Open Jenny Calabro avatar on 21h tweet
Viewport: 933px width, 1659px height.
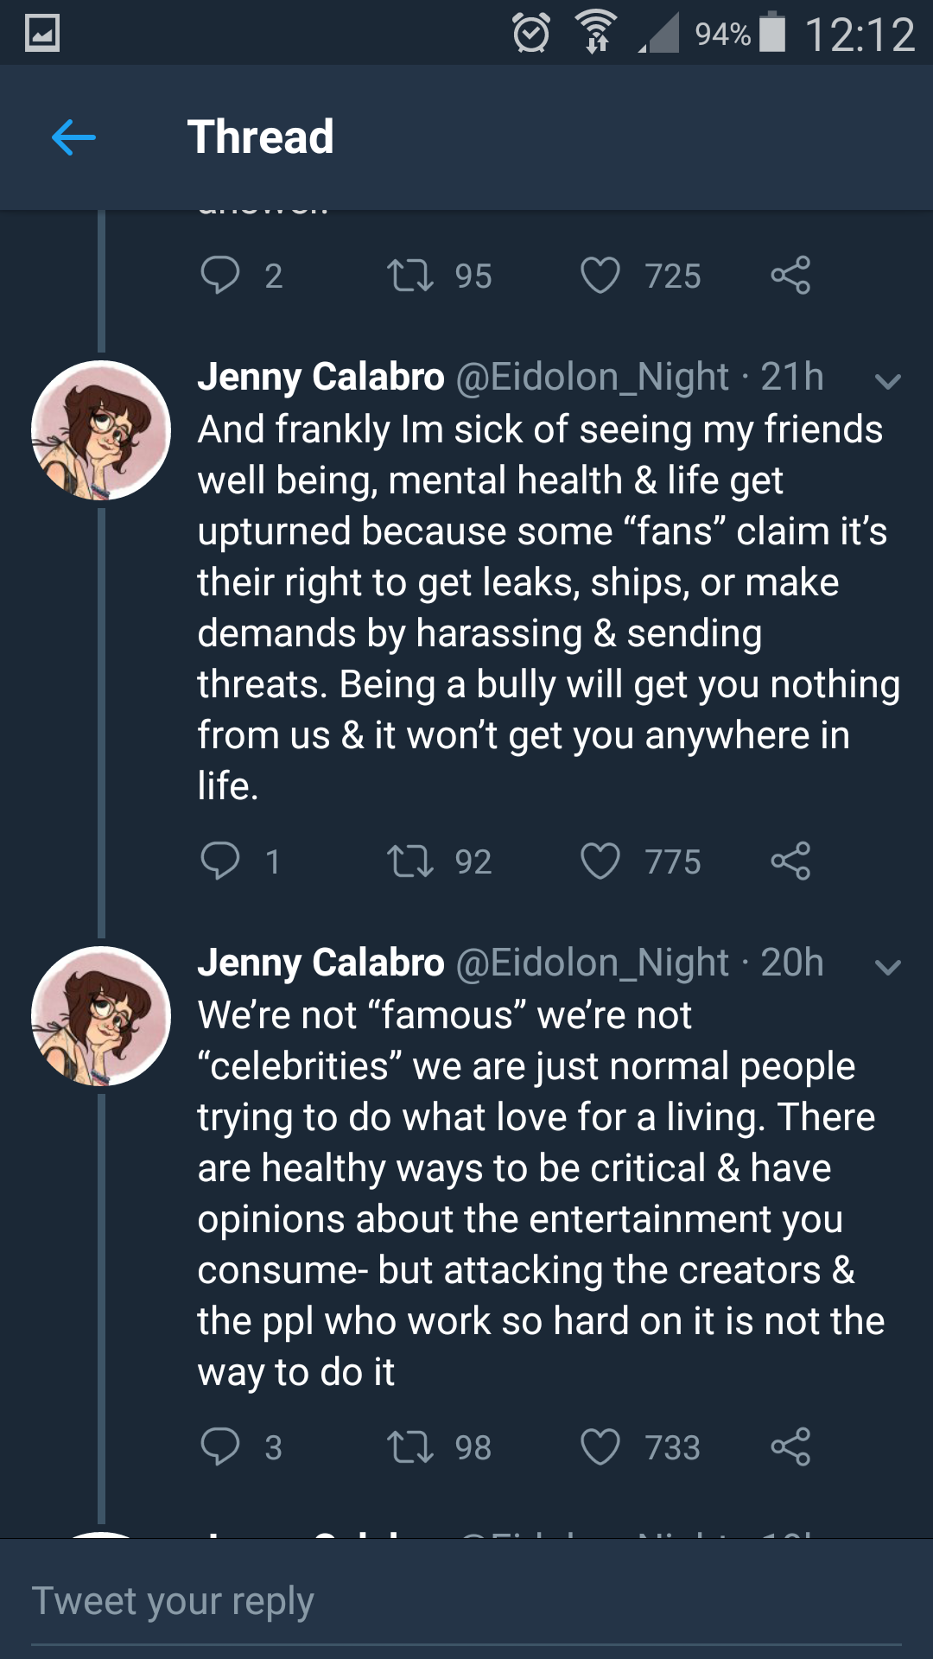click(x=101, y=430)
